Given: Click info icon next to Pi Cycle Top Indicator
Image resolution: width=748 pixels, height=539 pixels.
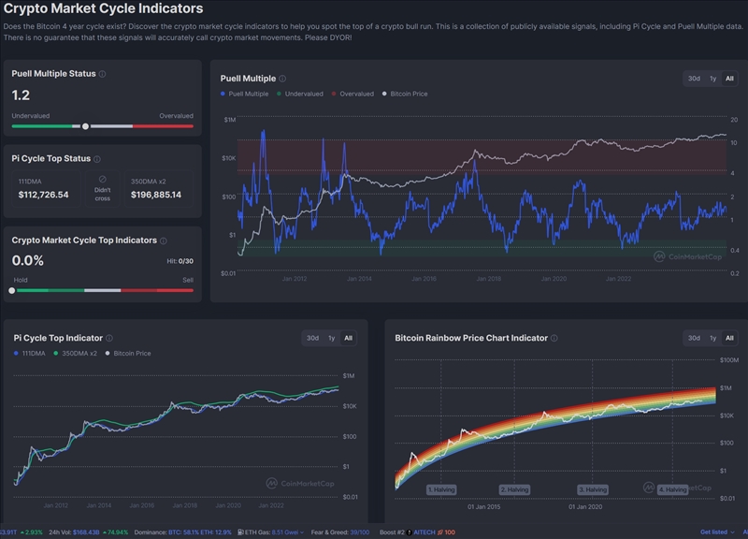Looking at the screenshot, I should (x=110, y=338).
